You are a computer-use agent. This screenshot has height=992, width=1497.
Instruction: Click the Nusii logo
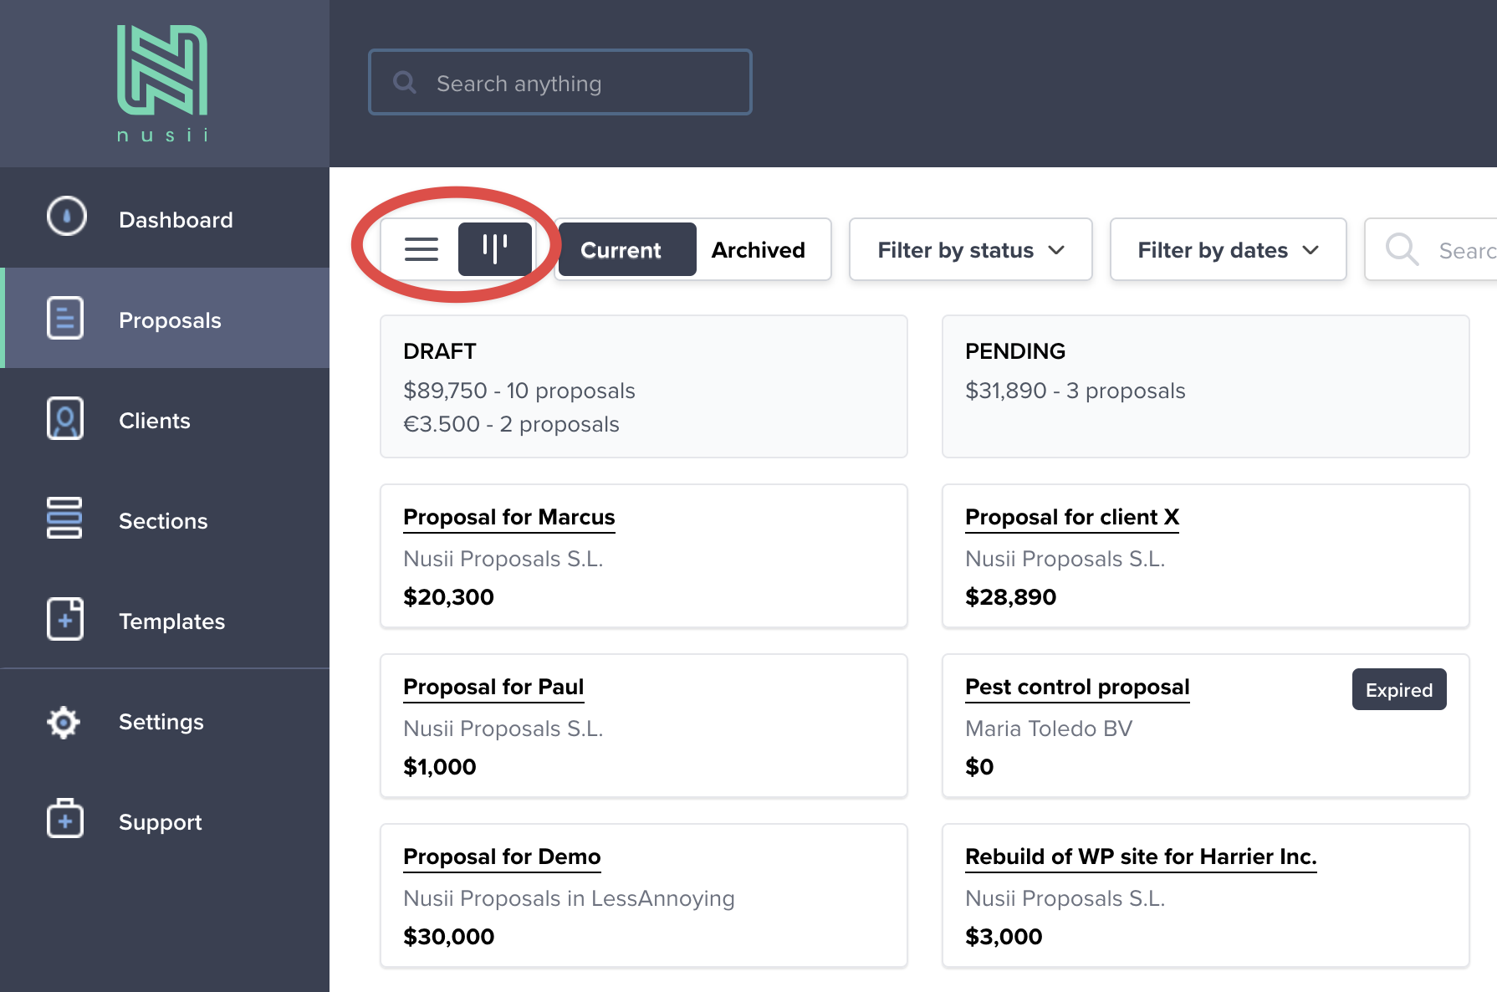point(162,83)
